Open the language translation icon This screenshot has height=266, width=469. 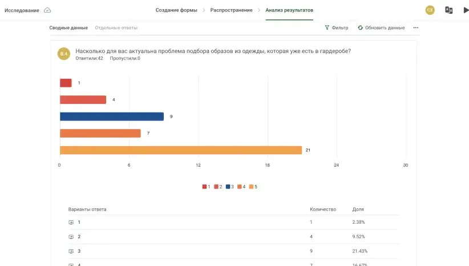[448, 10]
